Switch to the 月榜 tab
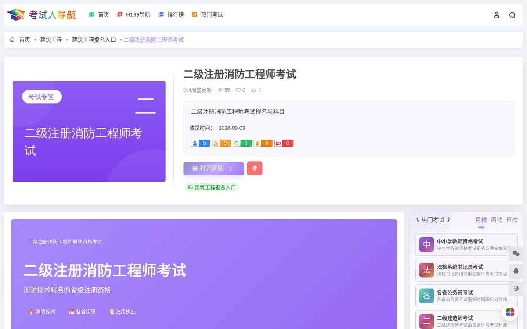The width and height of the screenshot is (527, 329). tap(481, 220)
